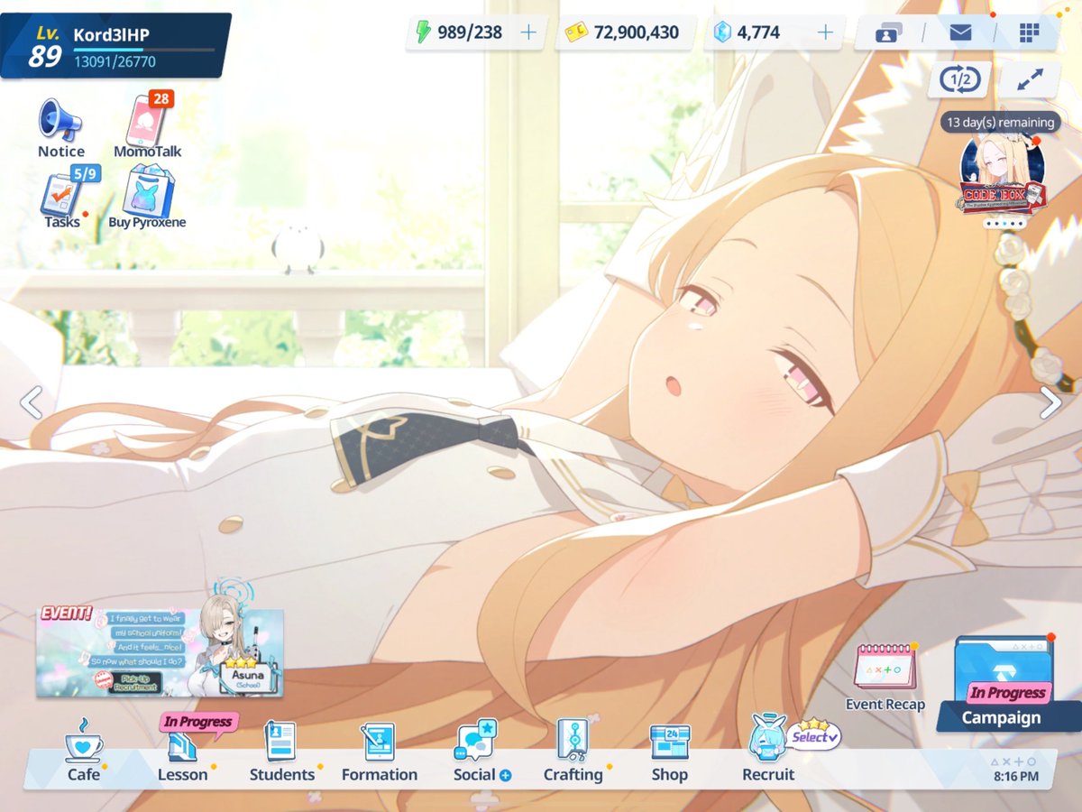The height and width of the screenshot is (812, 1082).
Task: Show next lobby student with right arrow
Action: (x=1050, y=402)
